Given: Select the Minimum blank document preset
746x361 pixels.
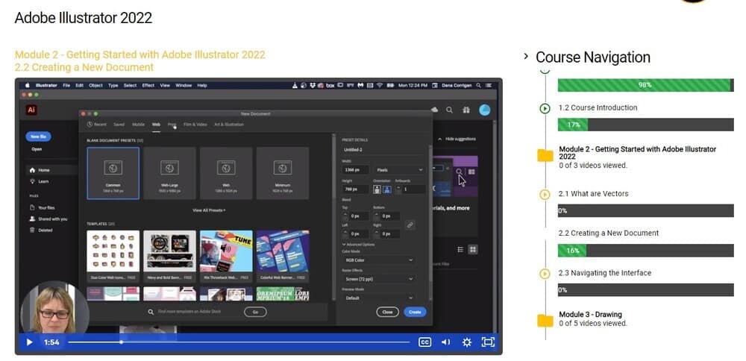Looking at the screenshot, I should (x=283, y=173).
